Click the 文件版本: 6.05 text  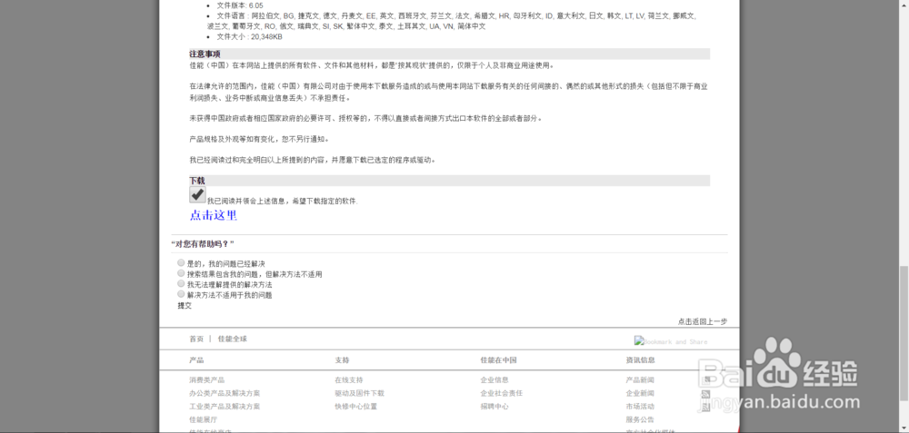tap(240, 5)
